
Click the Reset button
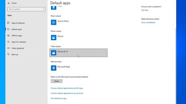57,81
